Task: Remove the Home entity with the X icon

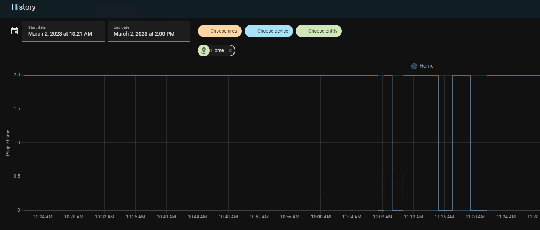Action: [230, 50]
